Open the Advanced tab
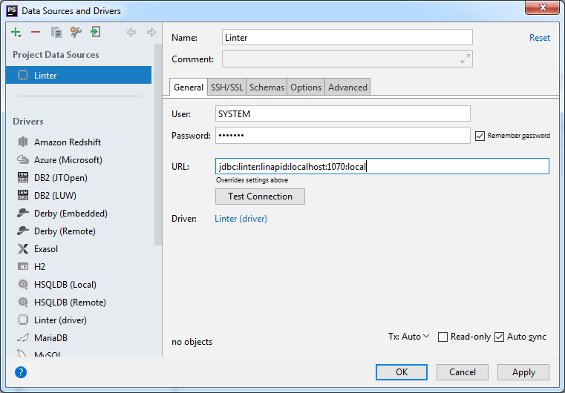The width and height of the screenshot is (565, 393). tap(347, 87)
